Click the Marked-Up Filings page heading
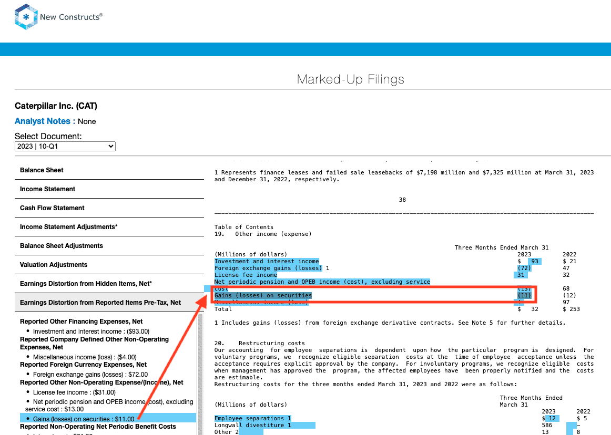The height and width of the screenshot is (435, 611). 350,79
